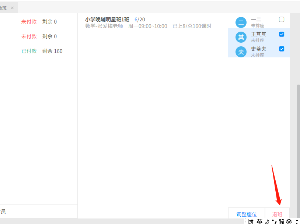Click the 史蒂夫 avatar circle
The height and width of the screenshot is (224, 300).
241,51
